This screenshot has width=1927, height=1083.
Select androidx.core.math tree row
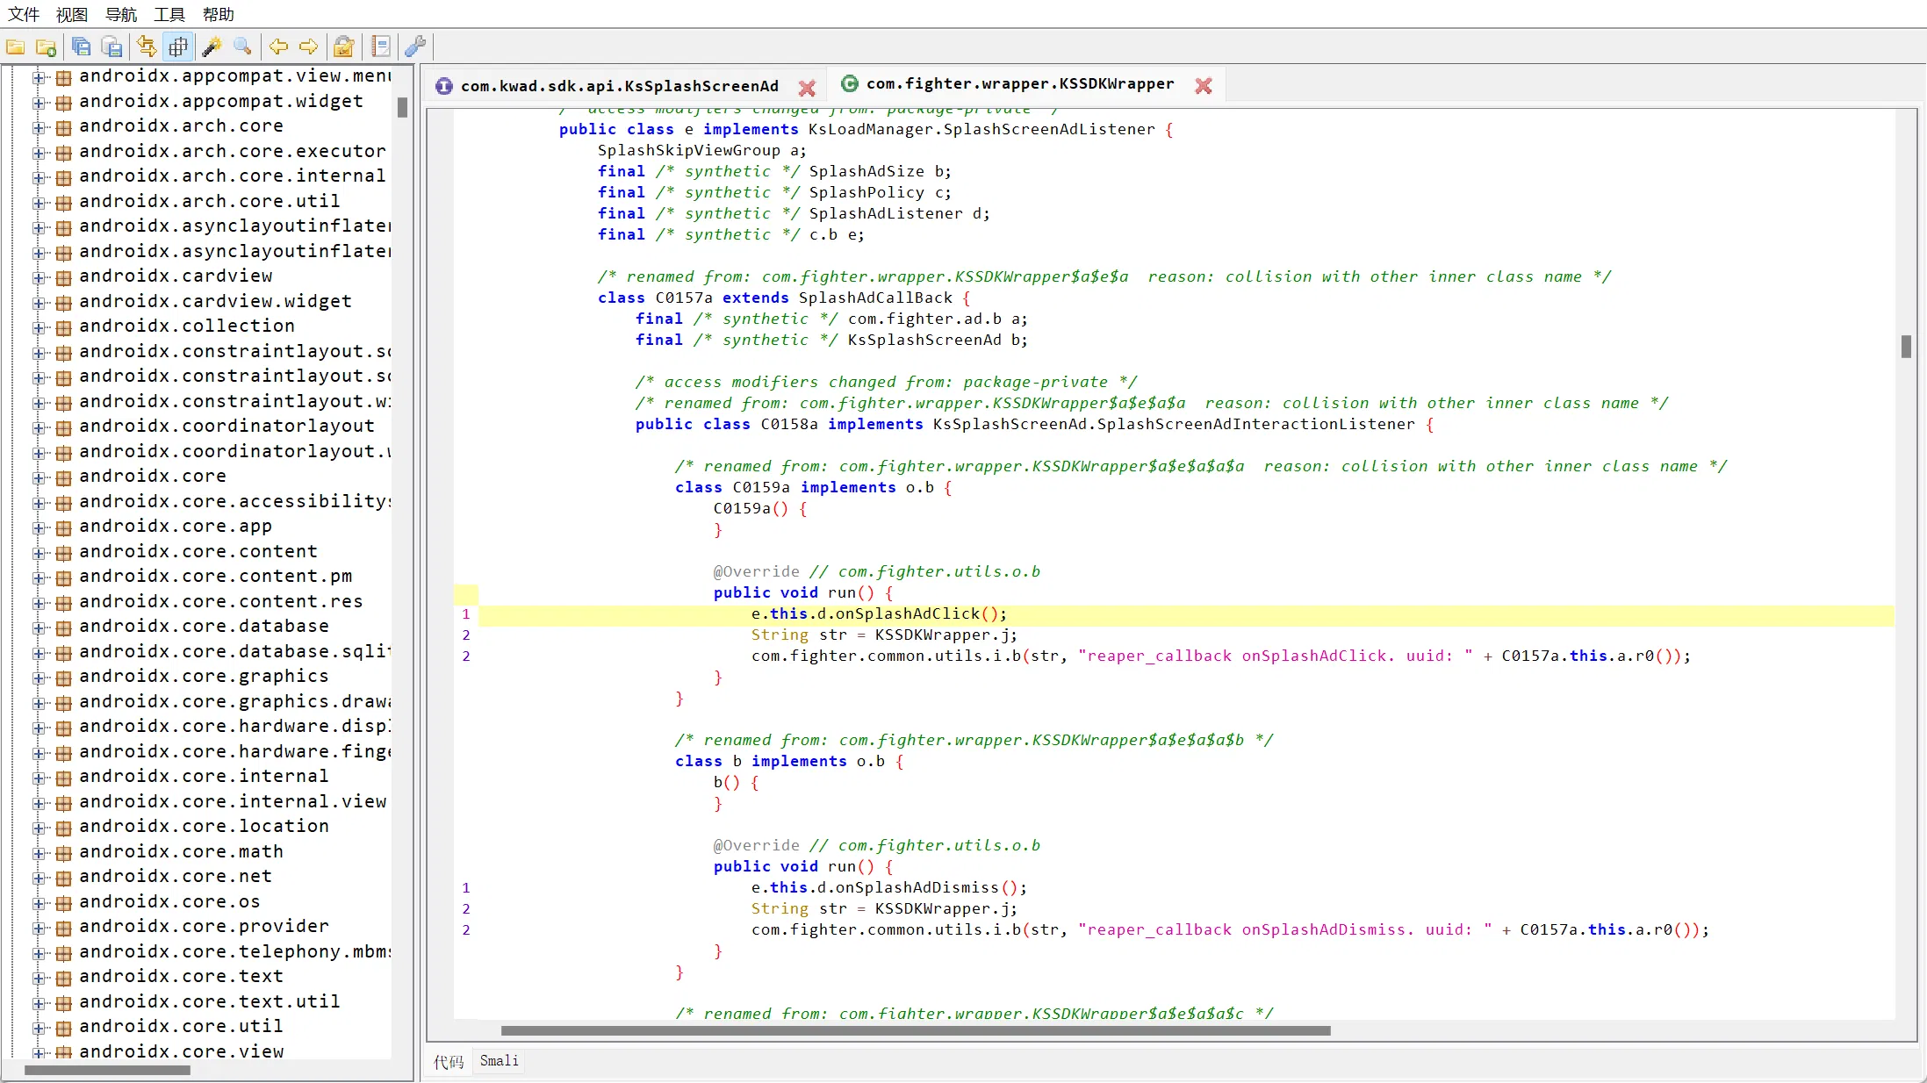[181, 851]
